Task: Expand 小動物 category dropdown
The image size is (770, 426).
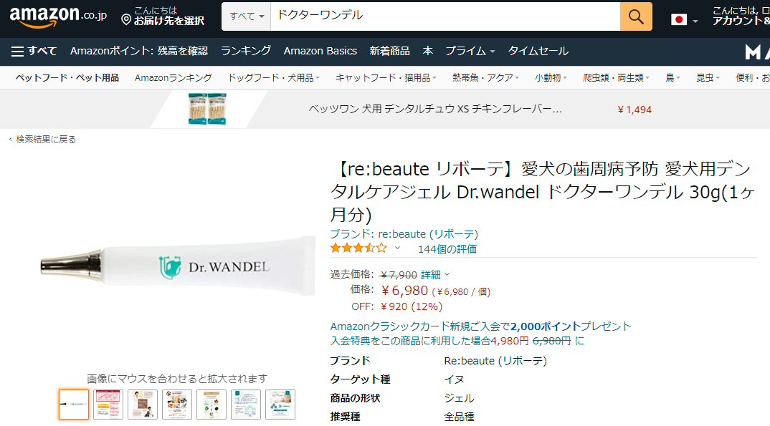Action: tap(551, 77)
